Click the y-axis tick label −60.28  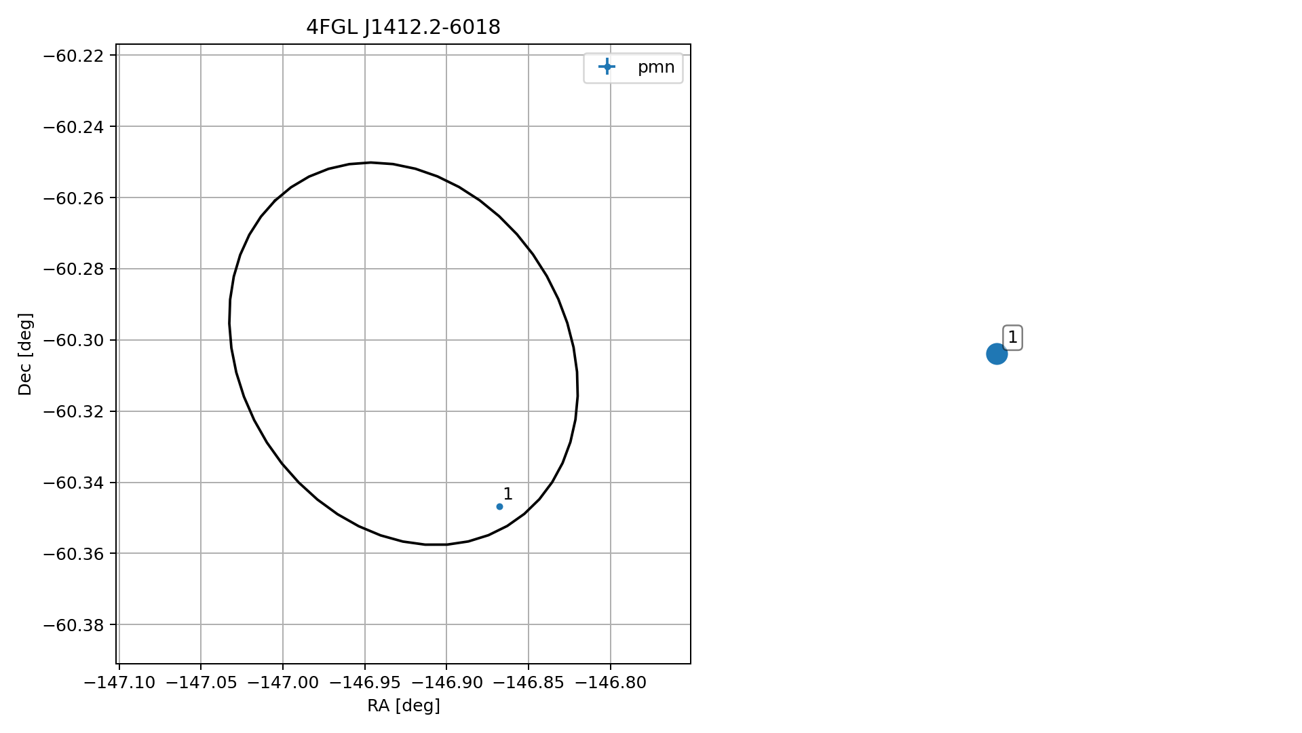click(x=73, y=269)
